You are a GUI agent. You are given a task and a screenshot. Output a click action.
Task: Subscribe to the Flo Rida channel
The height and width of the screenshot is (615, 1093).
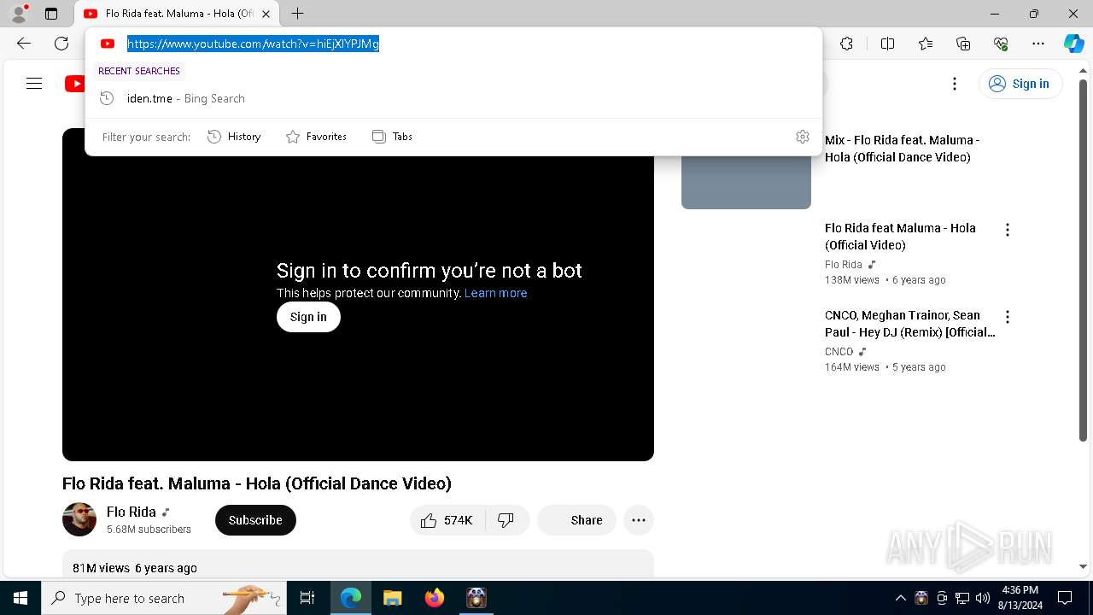coord(255,520)
